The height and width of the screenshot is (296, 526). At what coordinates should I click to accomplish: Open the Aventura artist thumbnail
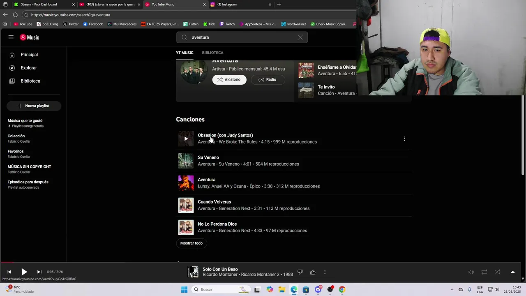pyautogui.click(x=194, y=72)
